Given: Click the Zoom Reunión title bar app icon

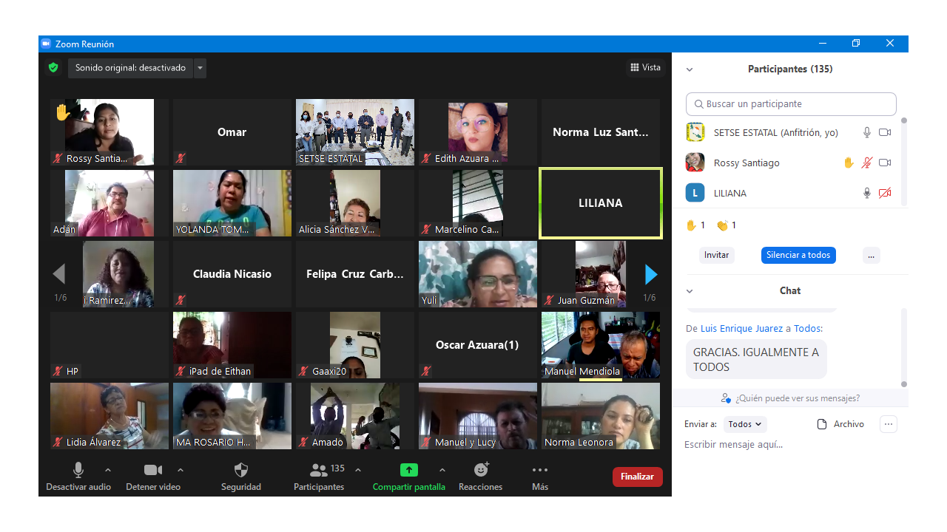Looking at the screenshot, I should click(x=46, y=44).
